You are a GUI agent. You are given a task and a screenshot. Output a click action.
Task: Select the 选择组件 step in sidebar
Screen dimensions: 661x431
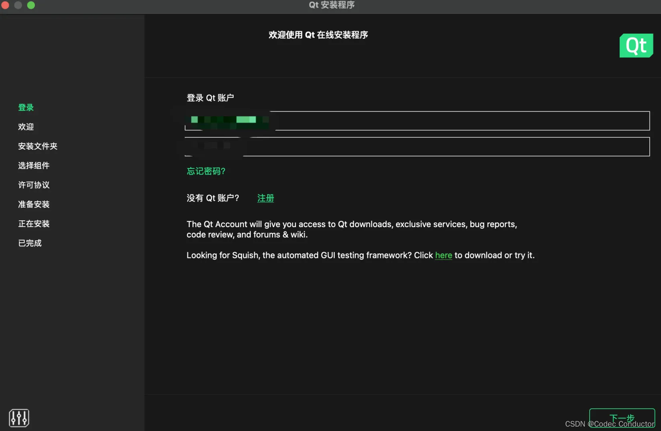pos(34,165)
